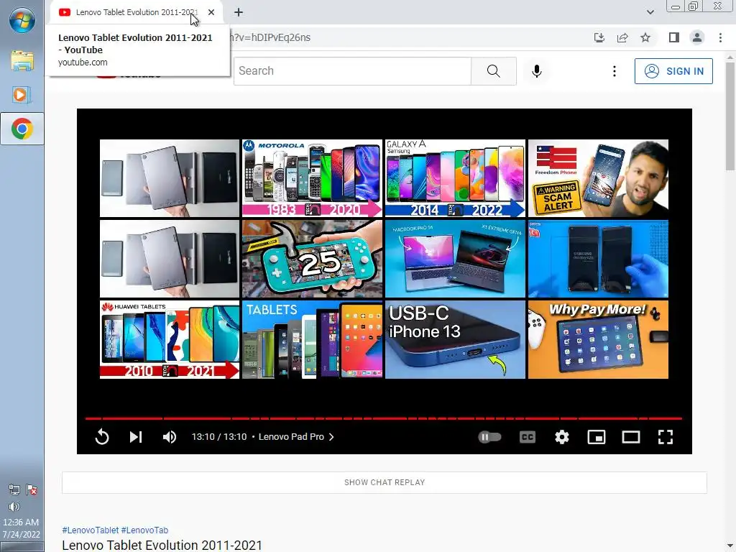The width and height of the screenshot is (736, 552).
Task: Open the player settings gear
Action: coord(562,437)
